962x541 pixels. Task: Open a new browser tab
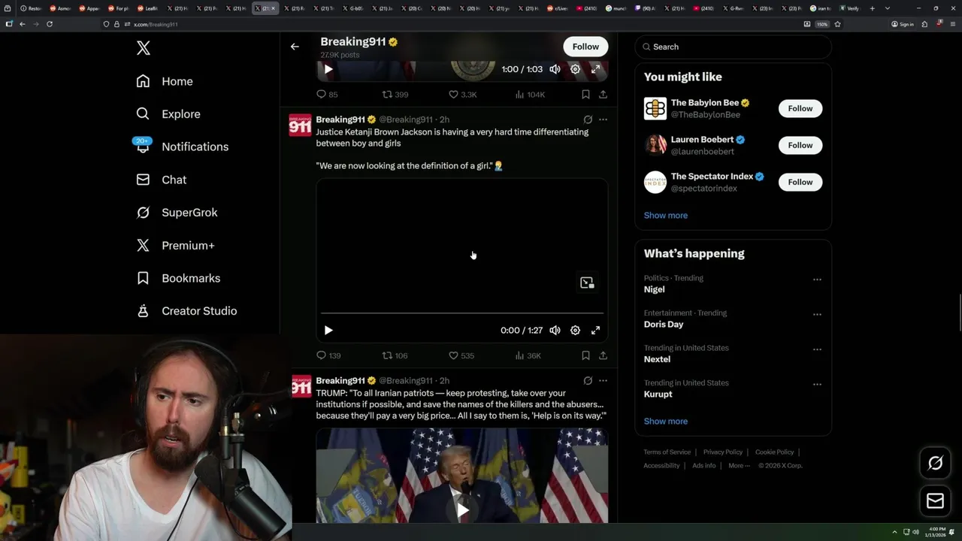coord(873,8)
